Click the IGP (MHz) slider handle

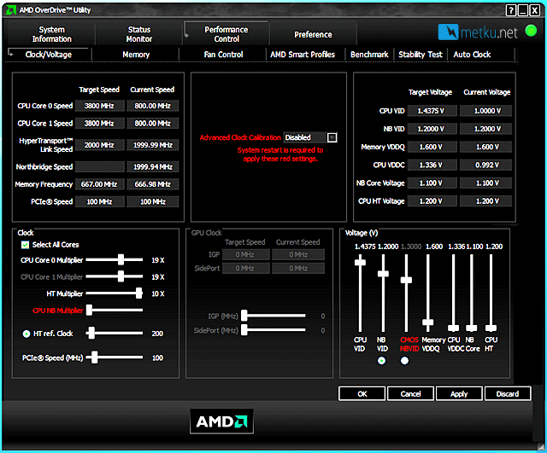point(244,316)
